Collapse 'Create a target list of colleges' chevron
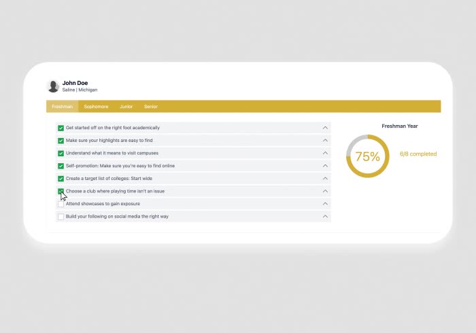The width and height of the screenshot is (476, 333). click(325, 178)
